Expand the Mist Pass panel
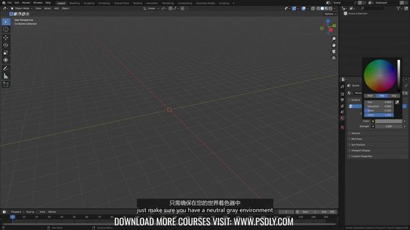 click(356, 139)
